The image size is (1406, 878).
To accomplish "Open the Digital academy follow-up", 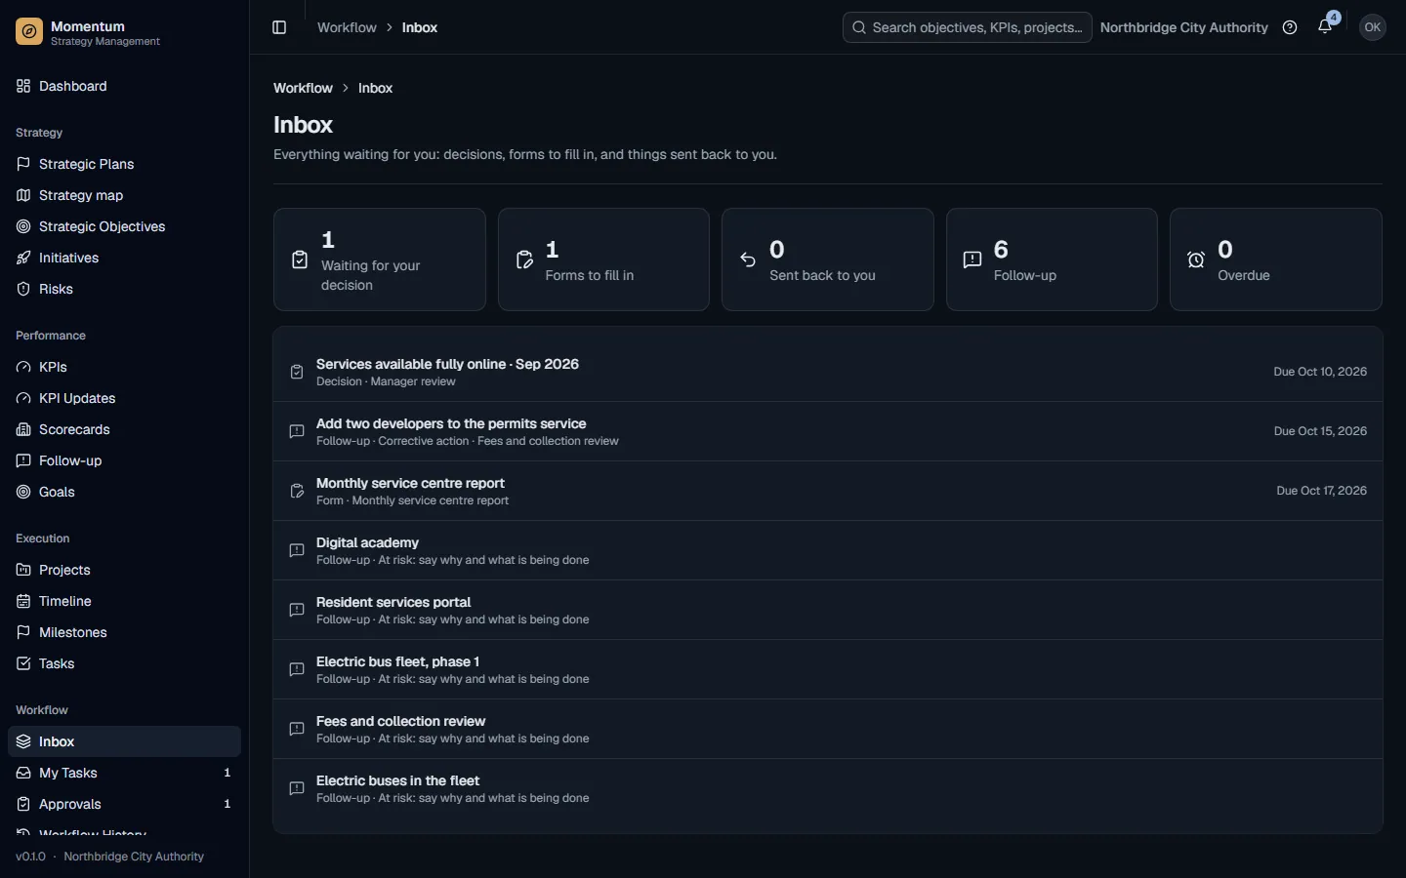I will click(x=828, y=550).
